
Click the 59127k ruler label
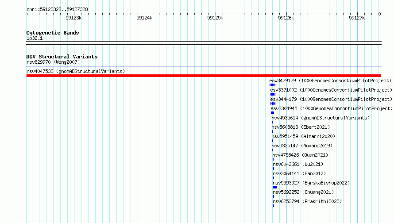[357, 18]
